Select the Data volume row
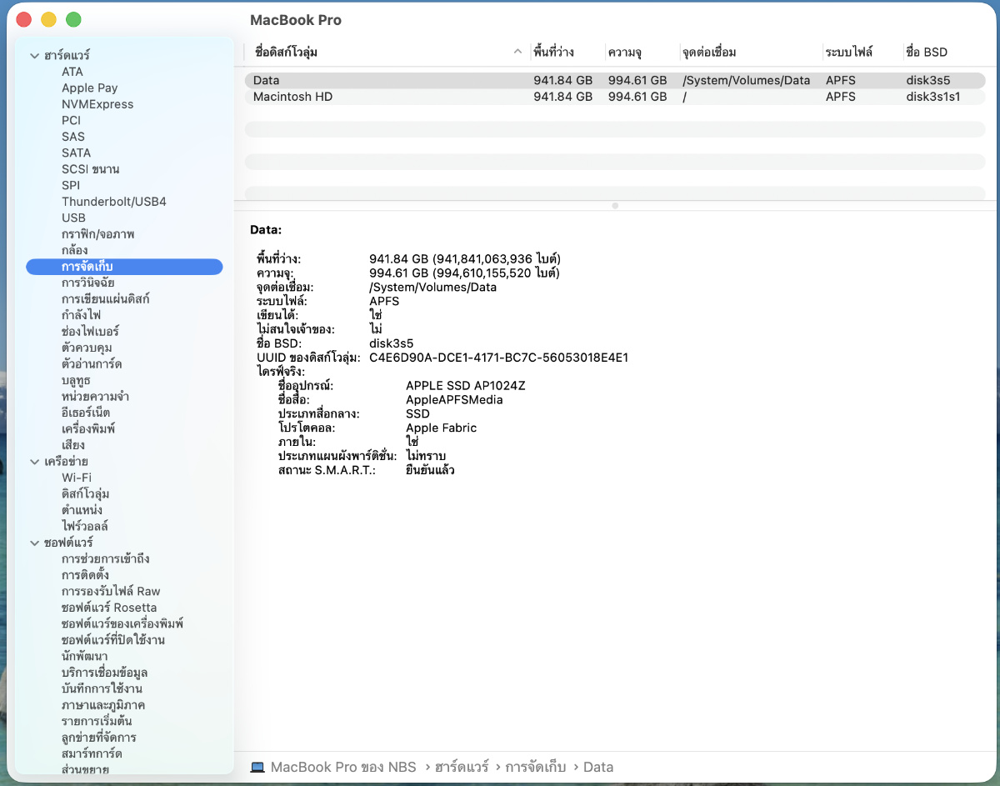Screen dimensions: 1000x786 coord(267,81)
